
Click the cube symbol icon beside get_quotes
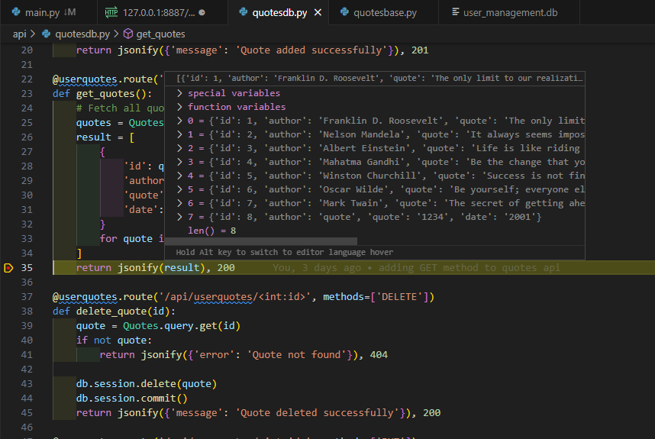128,34
